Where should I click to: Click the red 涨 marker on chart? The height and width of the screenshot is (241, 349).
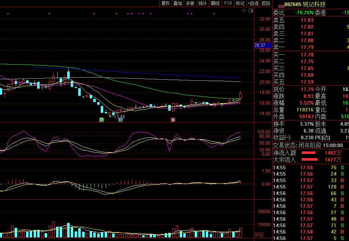173,120
